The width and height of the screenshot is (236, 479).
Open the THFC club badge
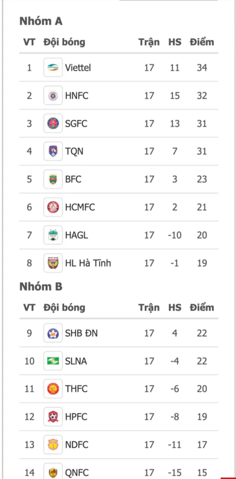53,388
